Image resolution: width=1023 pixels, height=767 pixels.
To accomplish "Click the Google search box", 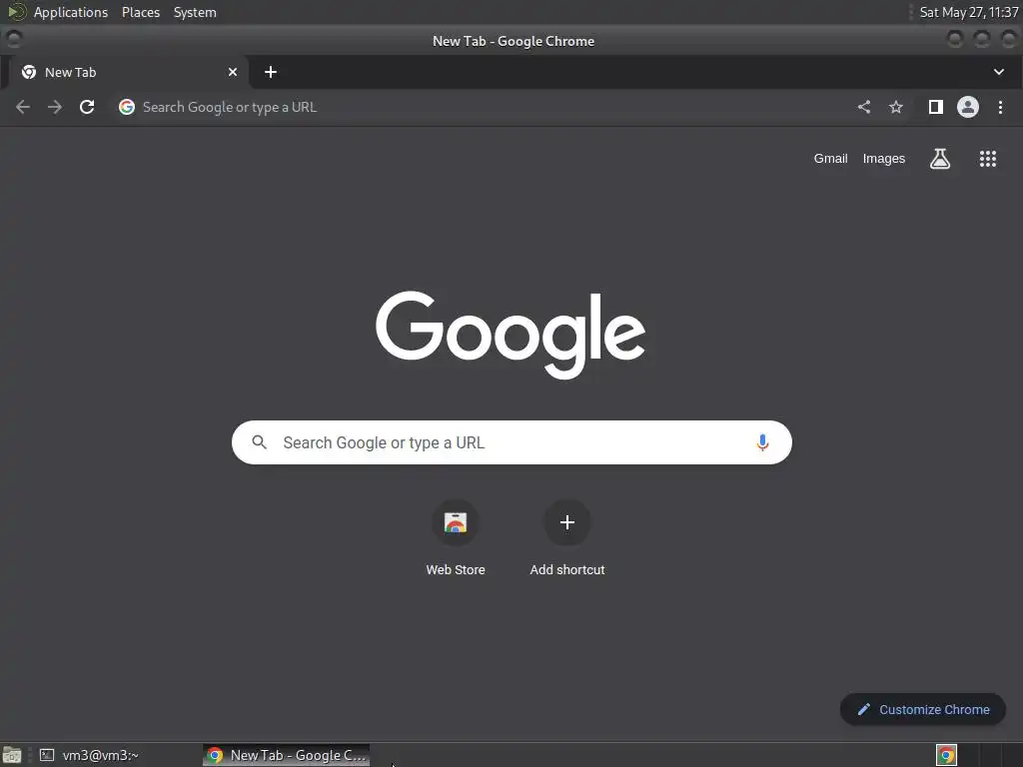I will (x=511, y=442).
